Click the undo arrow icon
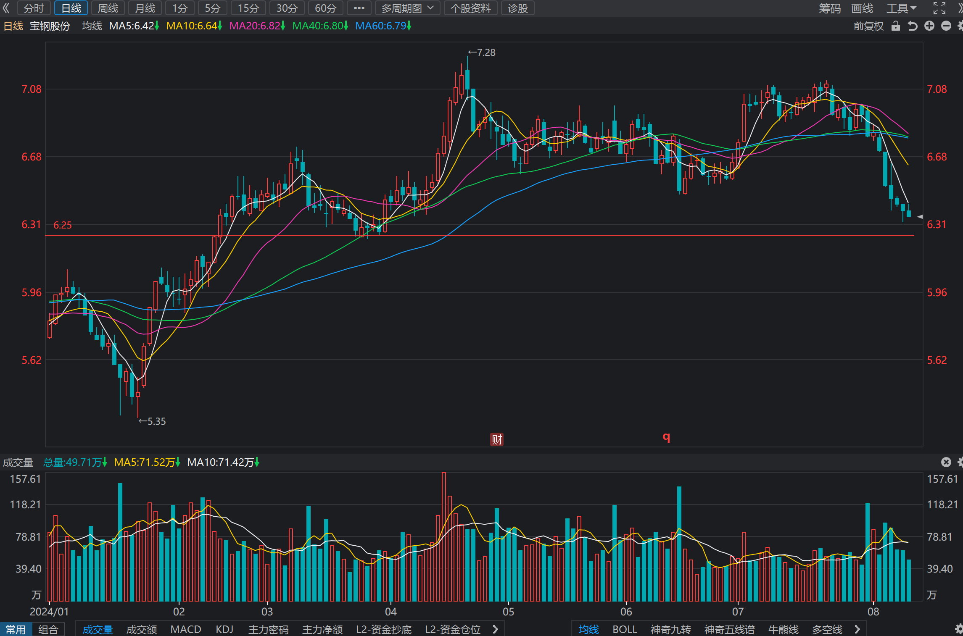Screen dimensions: 963x636 click(913, 26)
